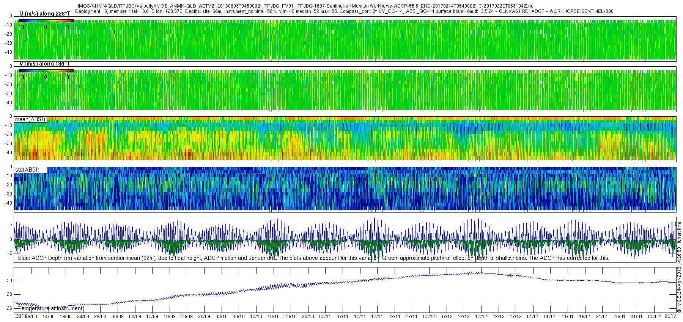Click the U velocity colorbar legend

46,21
